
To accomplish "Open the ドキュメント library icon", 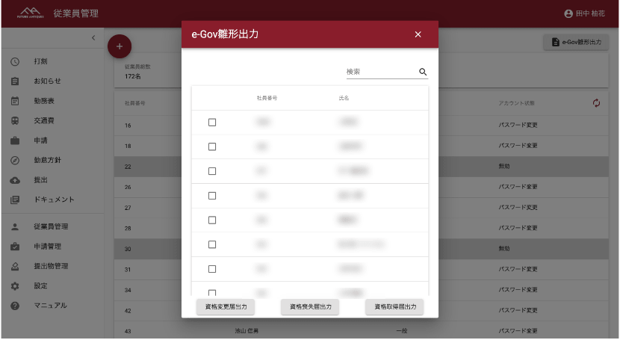I will coord(15,200).
